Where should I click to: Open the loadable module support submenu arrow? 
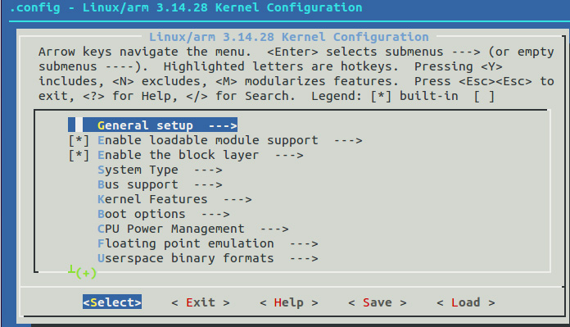click(x=348, y=141)
